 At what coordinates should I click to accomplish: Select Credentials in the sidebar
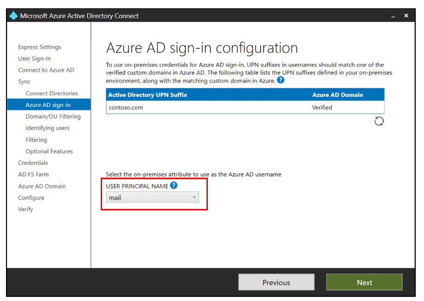click(x=33, y=162)
